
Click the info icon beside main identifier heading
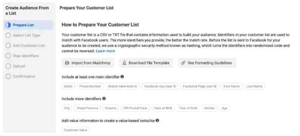[122, 77]
